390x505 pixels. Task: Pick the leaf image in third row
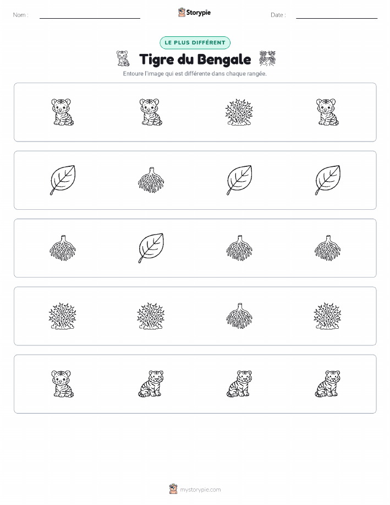click(x=151, y=248)
